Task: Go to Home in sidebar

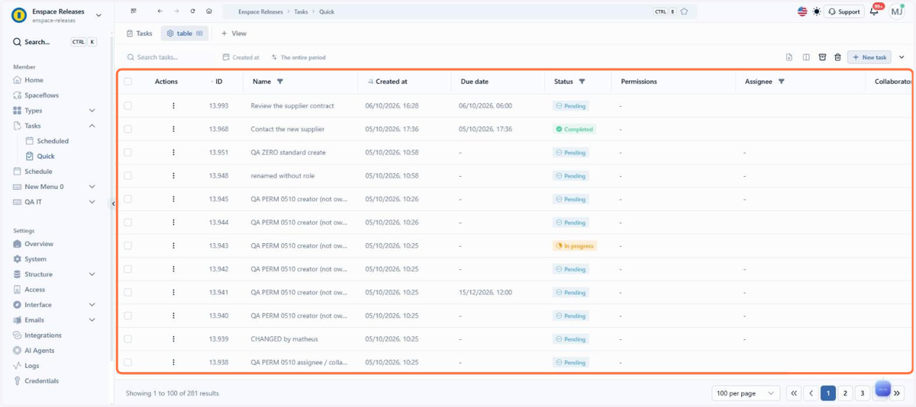Action: pyautogui.click(x=34, y=80)
